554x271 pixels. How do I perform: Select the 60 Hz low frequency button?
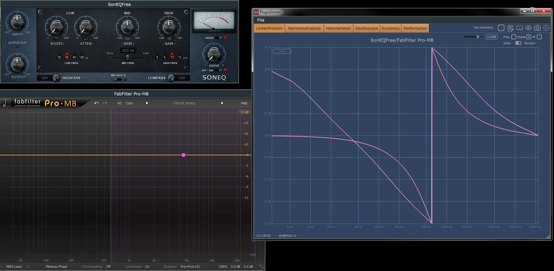coord(74,57)
